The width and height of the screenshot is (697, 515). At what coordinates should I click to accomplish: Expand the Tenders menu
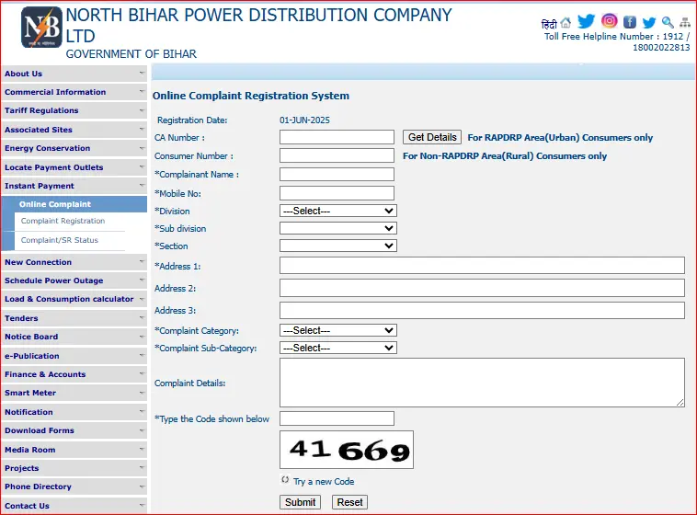[x=74, y=318]
